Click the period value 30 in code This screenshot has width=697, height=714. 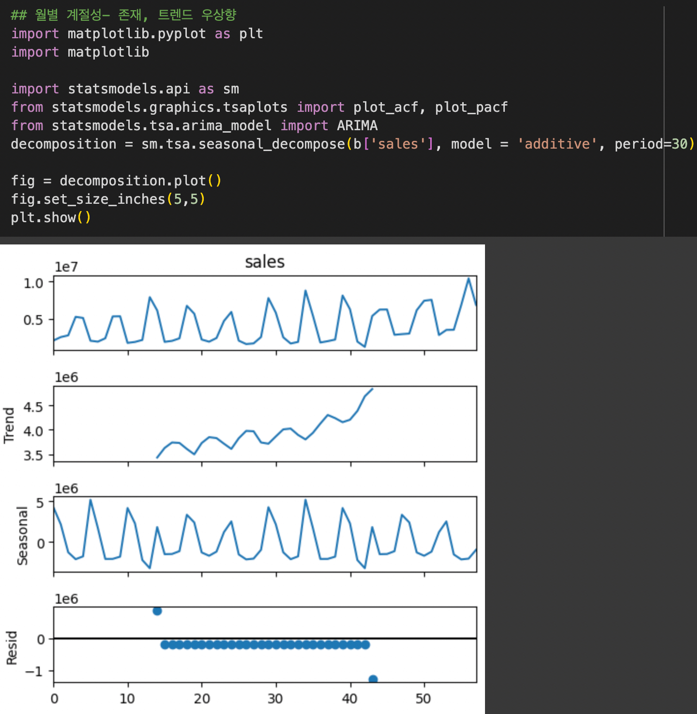(679, 144)
